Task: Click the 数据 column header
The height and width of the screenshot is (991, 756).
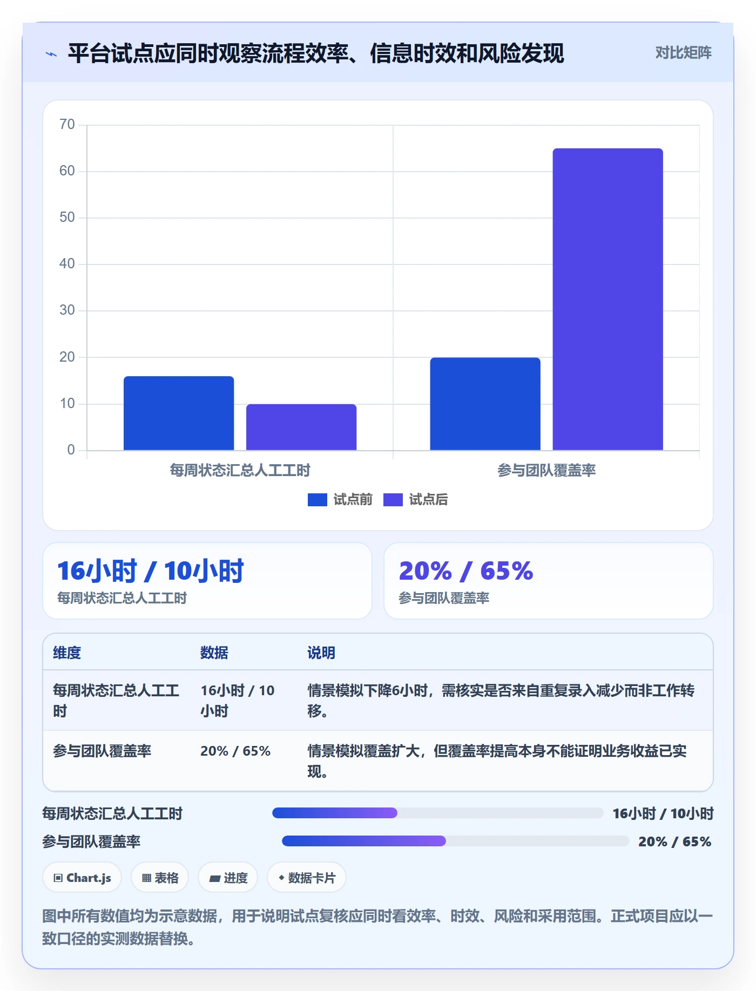Action: click(x=214, y=653)
